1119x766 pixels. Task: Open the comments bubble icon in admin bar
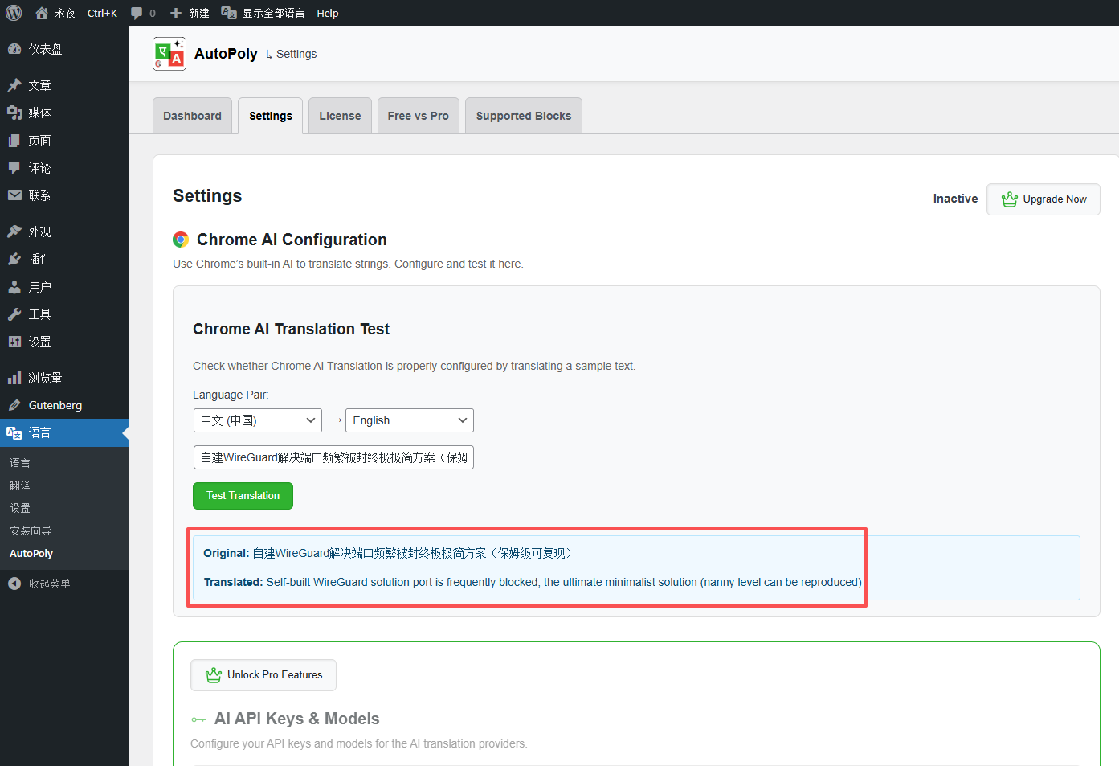tap(137, 14)
